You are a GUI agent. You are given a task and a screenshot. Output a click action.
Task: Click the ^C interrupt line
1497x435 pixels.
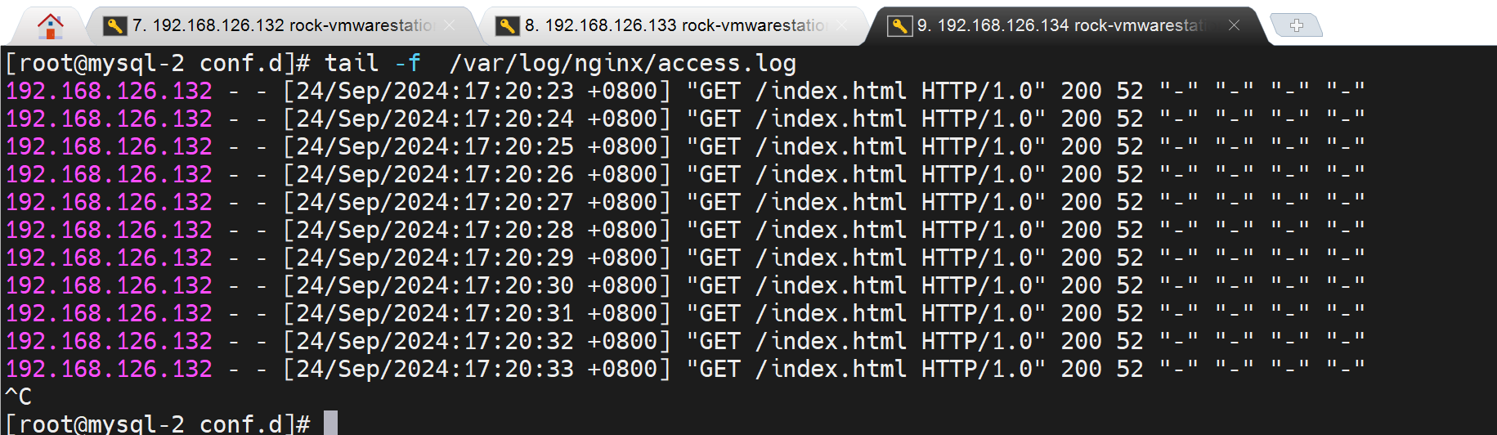(x=19, y=397)
